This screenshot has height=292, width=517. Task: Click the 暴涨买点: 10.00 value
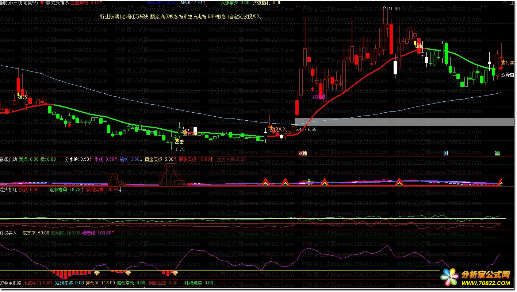[x=195, y=159]
